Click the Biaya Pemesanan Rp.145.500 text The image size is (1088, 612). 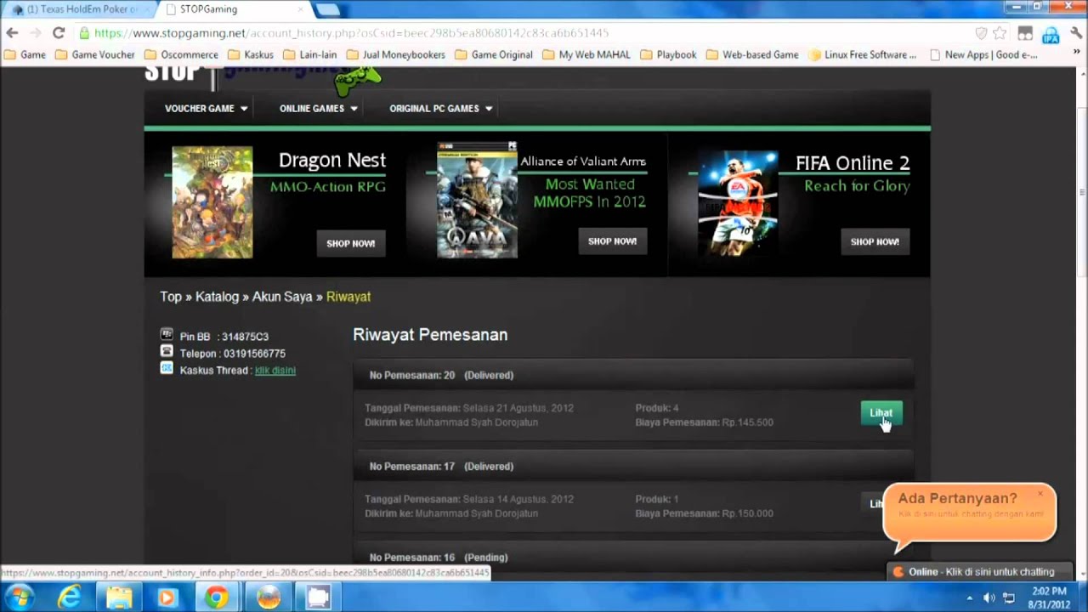(x=704, y=422)
